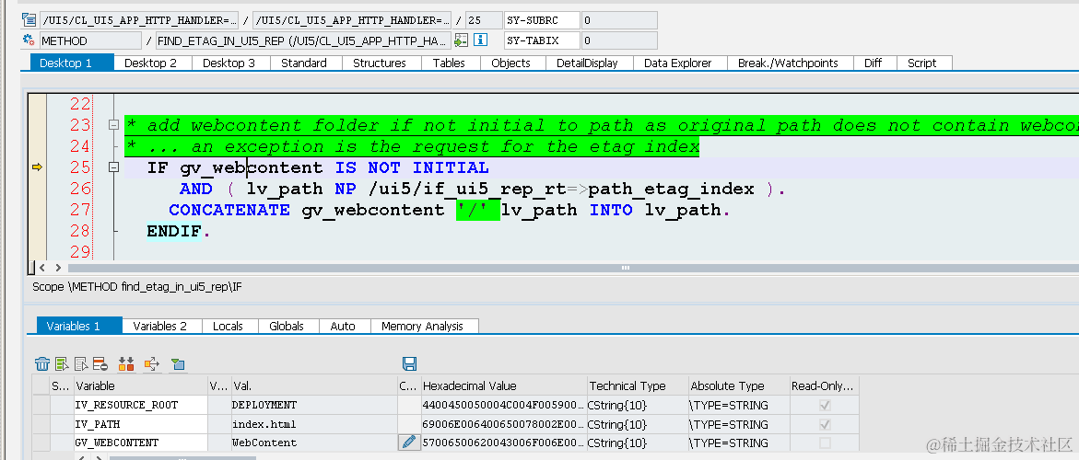Viewport: 1079px width, 460px height.
Task: Toggle Read-Only checkbox for IV_PATH
Action: 825,424
